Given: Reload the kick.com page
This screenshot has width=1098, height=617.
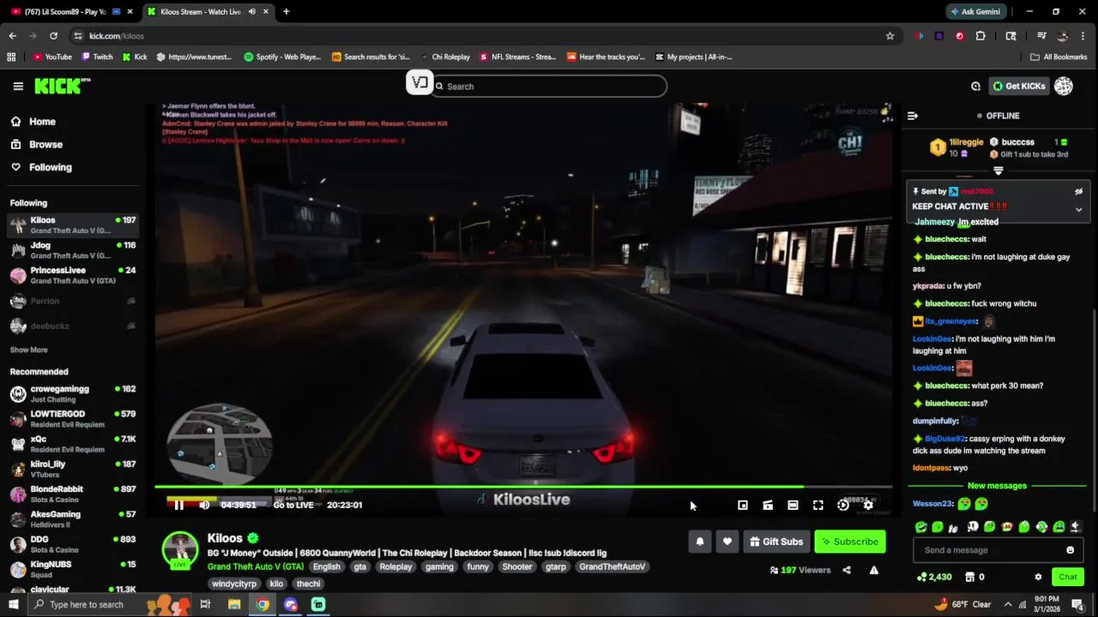Looking at the screenshot, I should point(53,36).
